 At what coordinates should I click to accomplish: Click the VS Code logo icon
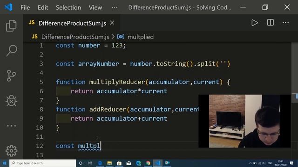[x=8, y=7]
